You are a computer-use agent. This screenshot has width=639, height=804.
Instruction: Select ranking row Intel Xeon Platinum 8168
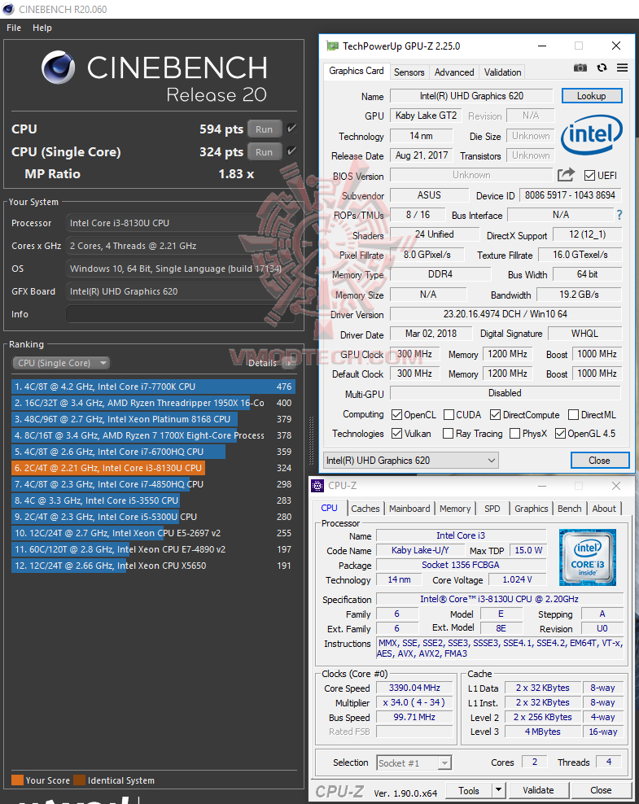pyautogui.click(x=153, y=419)
